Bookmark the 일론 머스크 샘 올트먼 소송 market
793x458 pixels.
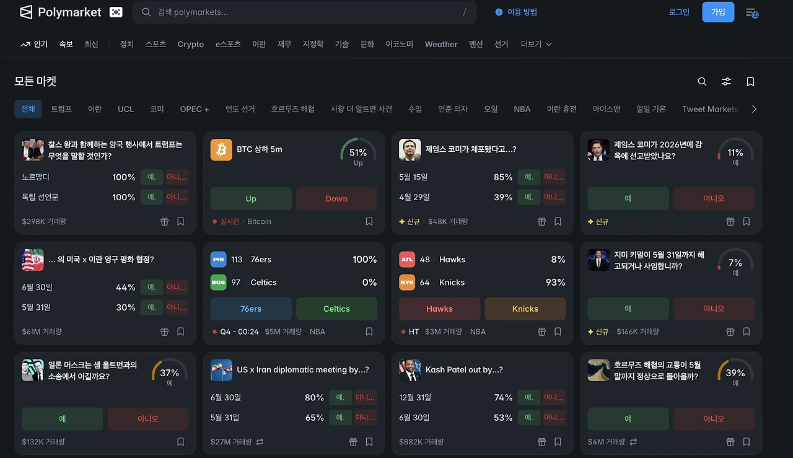pos(181,442)
